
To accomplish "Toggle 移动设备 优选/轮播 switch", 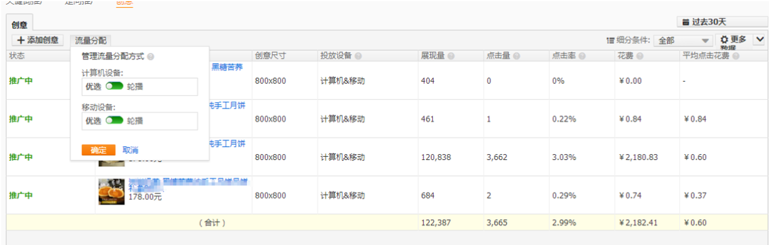I will coord(114,121).
